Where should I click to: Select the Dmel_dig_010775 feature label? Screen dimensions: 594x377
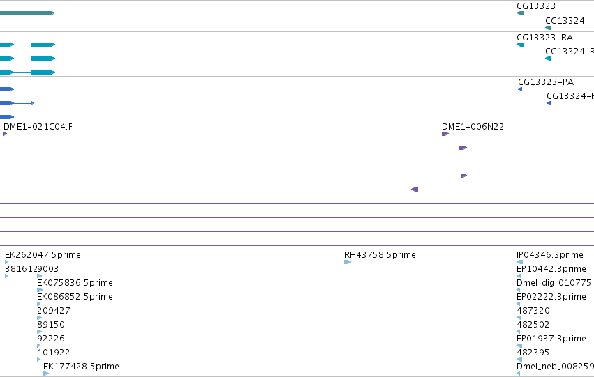click(x=555, y=283)
